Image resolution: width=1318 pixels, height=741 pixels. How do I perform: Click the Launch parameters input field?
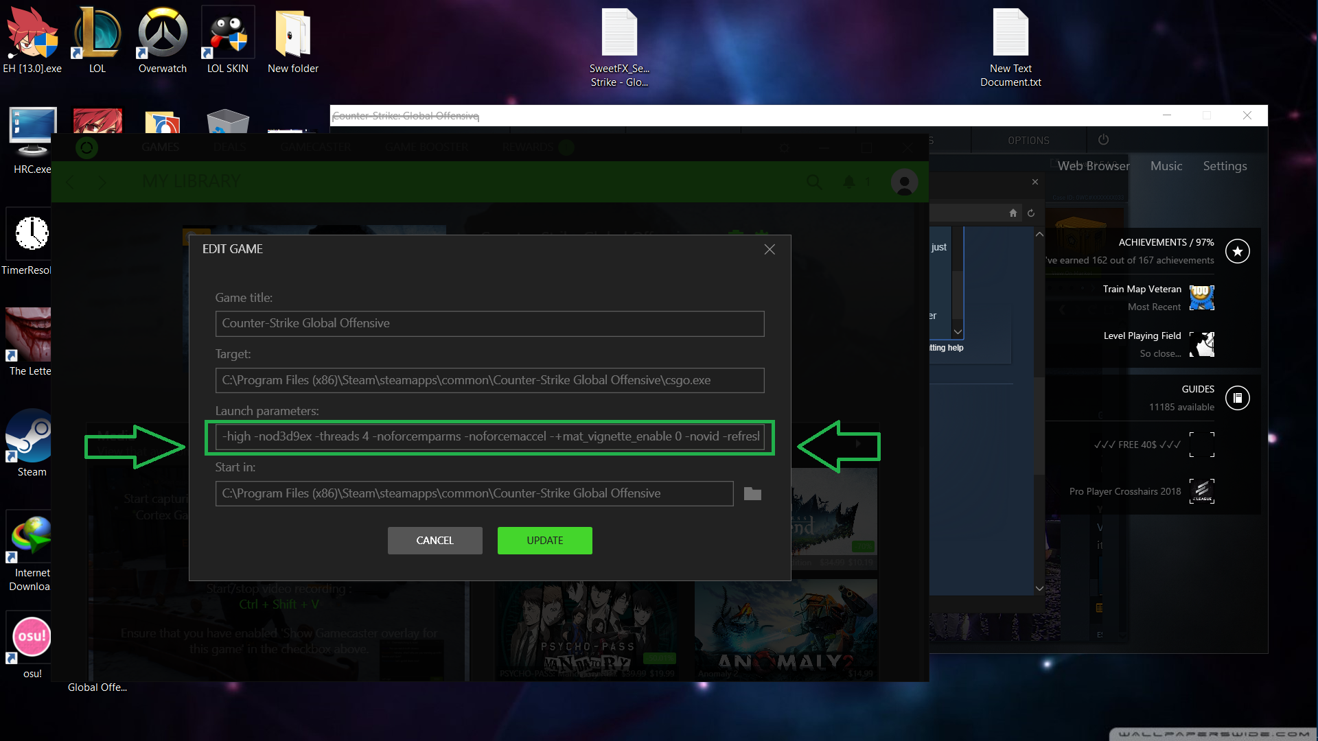click(x=489, y=437)
